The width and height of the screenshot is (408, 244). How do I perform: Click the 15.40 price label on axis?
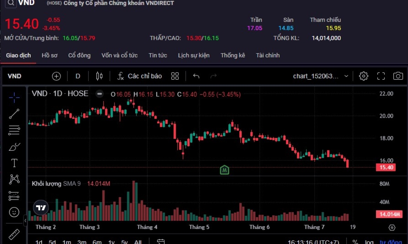(x=387, y=167)
